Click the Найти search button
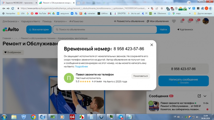214x120 pixels. coord(163,30)
